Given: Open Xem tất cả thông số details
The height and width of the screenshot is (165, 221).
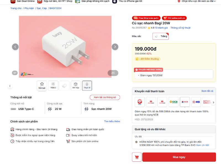Looking at the screenshot, I should click(x=105, y=97).
